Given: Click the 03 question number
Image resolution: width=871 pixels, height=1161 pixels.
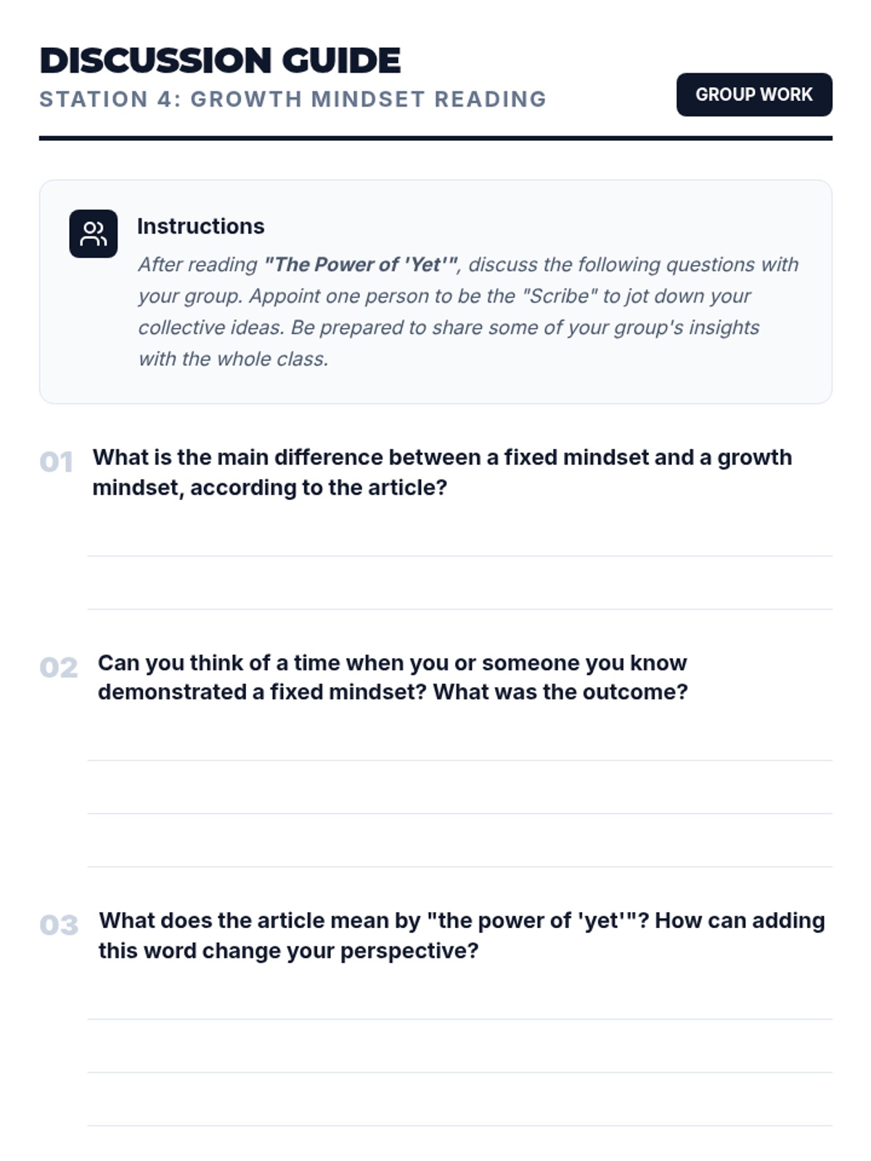Looking at the screenshot, I should click(59, 925).
